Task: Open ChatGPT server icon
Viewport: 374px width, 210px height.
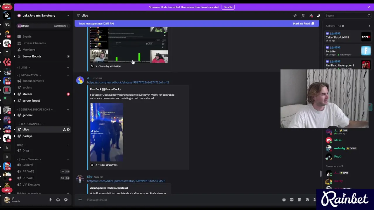Action: point(7,43)
